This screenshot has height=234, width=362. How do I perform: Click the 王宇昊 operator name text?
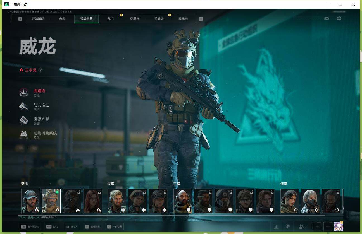31,70
